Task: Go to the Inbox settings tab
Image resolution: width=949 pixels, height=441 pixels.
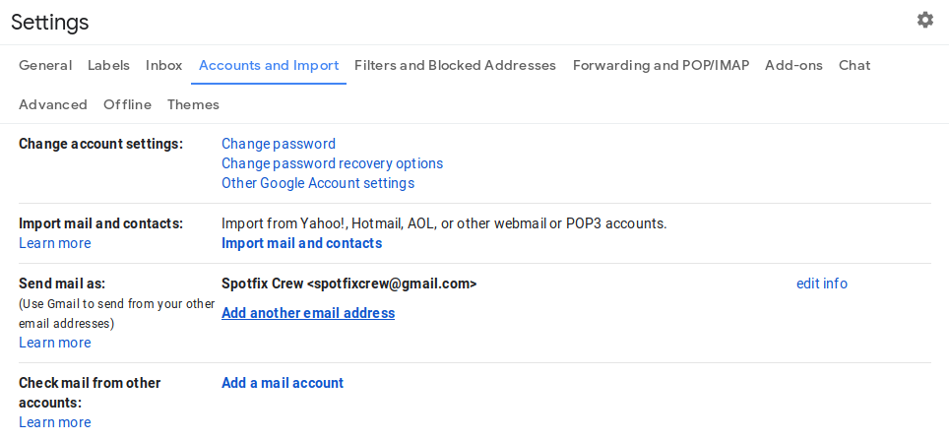Action: [x=164, y=65]
